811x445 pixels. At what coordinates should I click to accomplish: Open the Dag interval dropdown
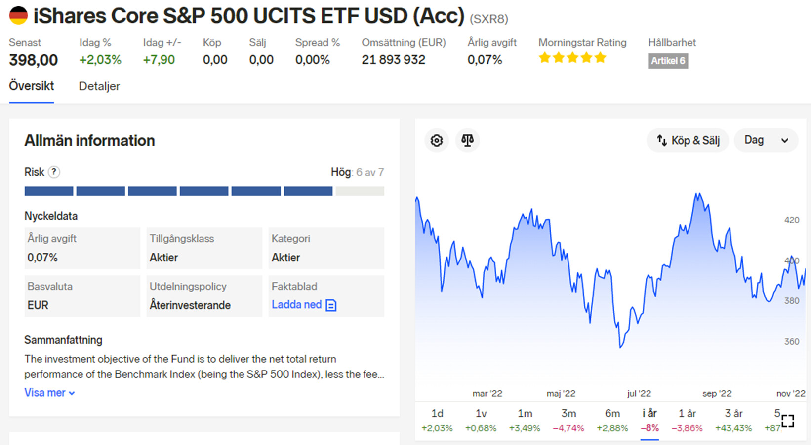[x=766, y=141]
